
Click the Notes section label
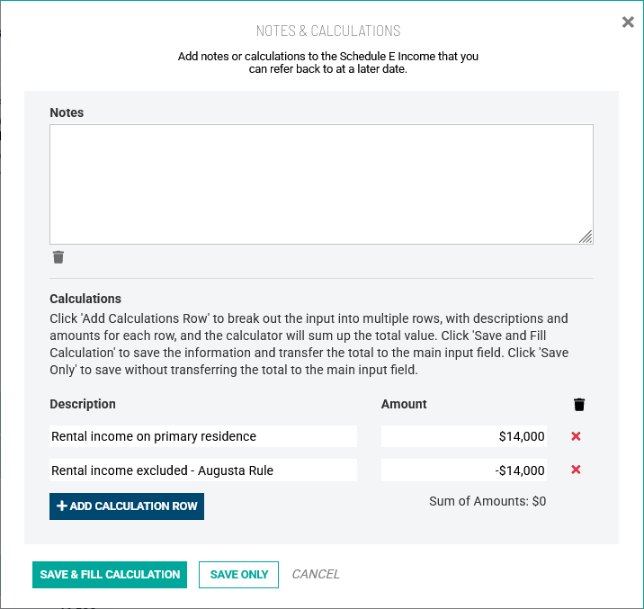67,113
